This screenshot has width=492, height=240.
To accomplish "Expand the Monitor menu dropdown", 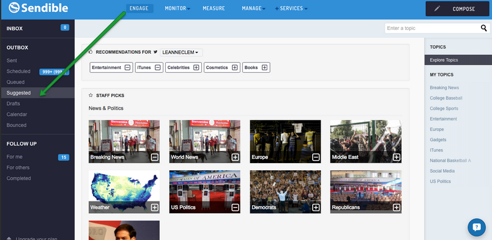I will [188, 9].
